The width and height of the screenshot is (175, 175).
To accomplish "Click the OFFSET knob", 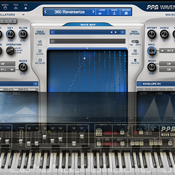I will click(x=152, y=34).
